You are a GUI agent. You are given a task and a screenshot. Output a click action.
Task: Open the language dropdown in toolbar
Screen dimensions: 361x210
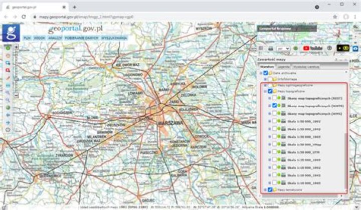click(283, 48)
